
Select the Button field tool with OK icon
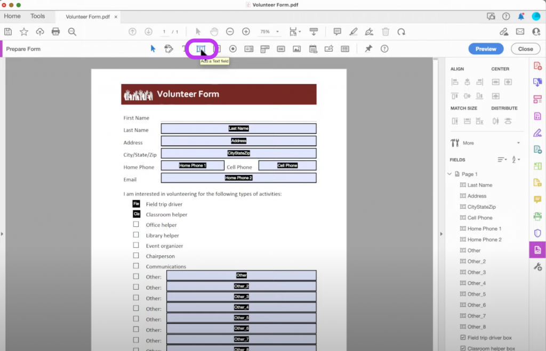[x=280, y=48]
